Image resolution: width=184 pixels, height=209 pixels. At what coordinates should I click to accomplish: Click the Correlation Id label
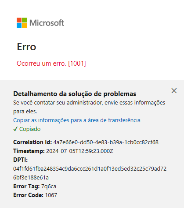point(32,142)
